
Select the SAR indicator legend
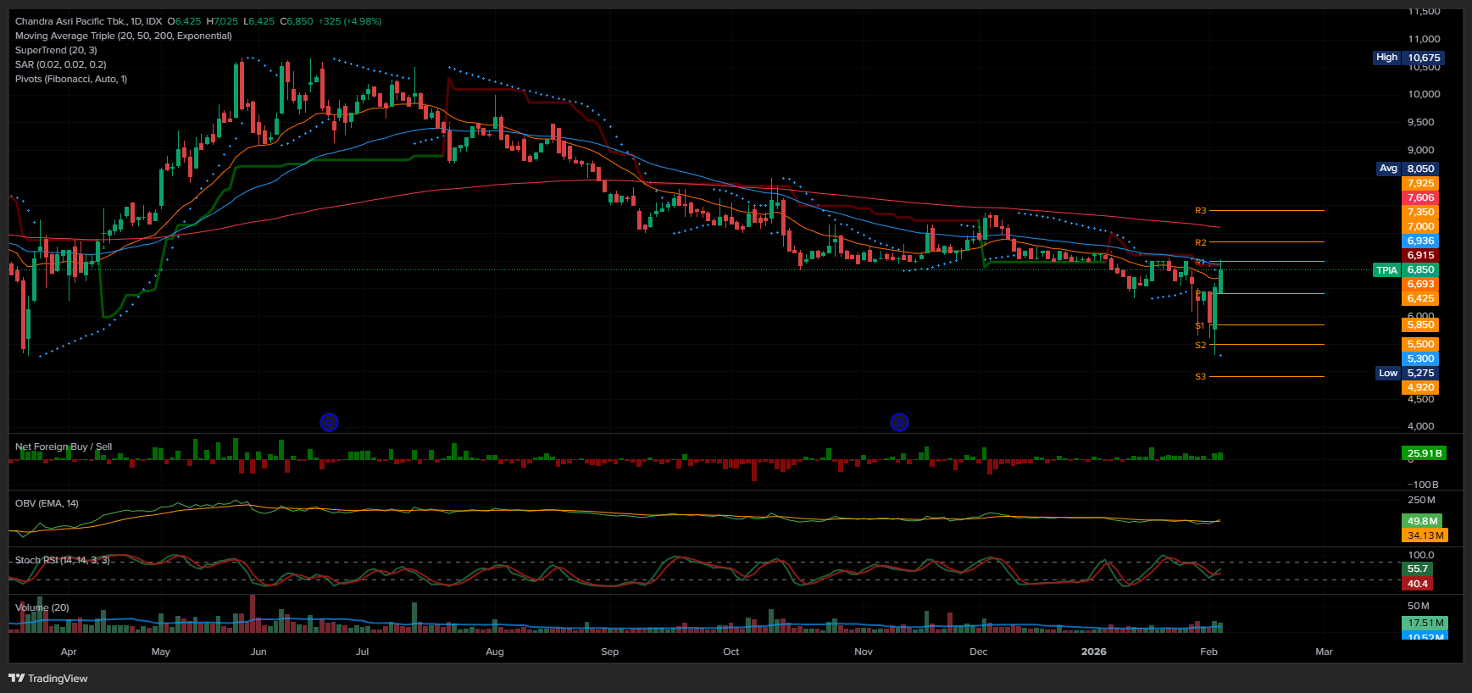60,64
